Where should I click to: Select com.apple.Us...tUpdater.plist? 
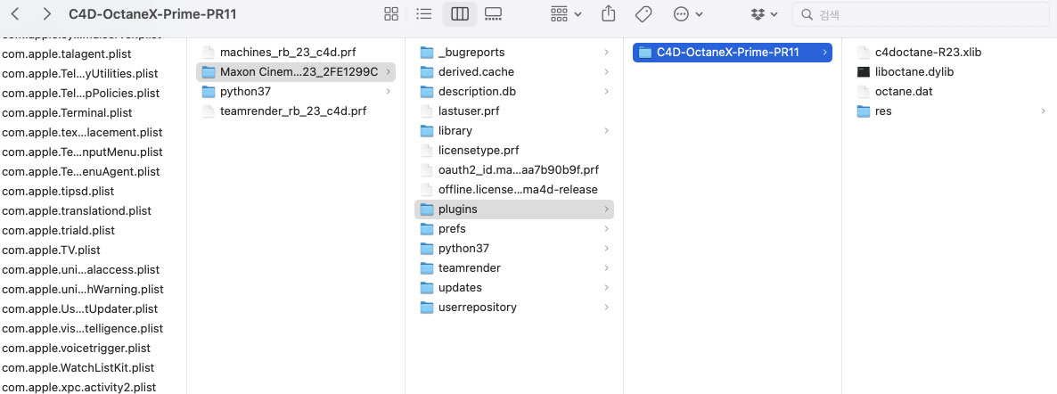[79, 308]
